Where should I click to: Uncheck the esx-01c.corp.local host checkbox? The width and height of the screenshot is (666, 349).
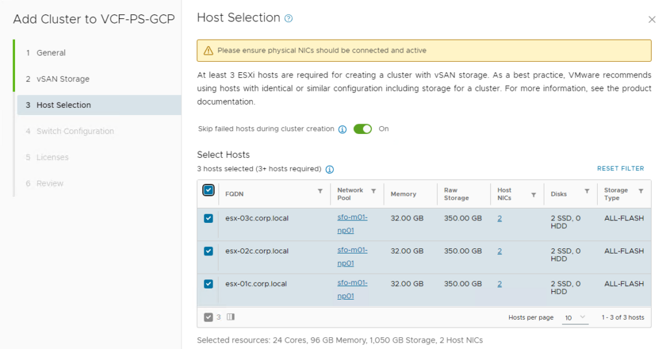[x=208, y=283]
